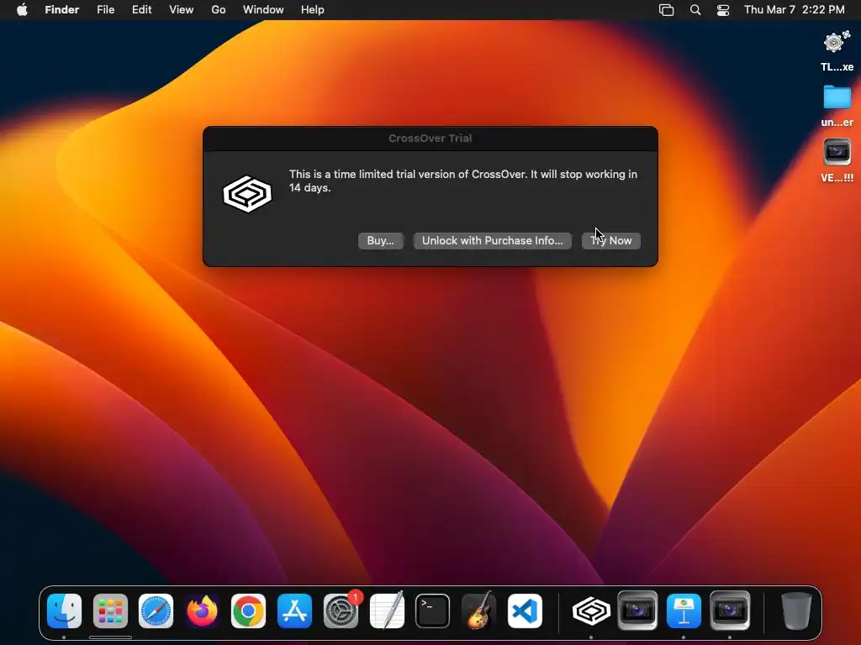Open the Buy... option in trial dialog
The width and height of the screenshot is (861, 645).
tap(381, 241)
